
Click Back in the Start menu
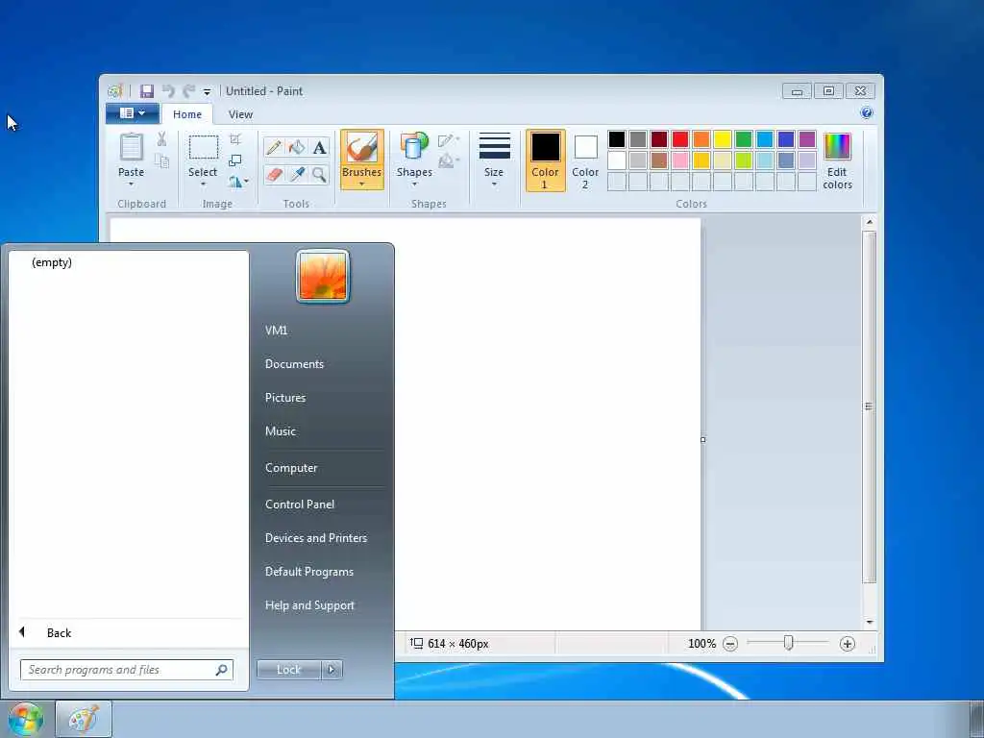pyautogui.click(x=59, y=633)
